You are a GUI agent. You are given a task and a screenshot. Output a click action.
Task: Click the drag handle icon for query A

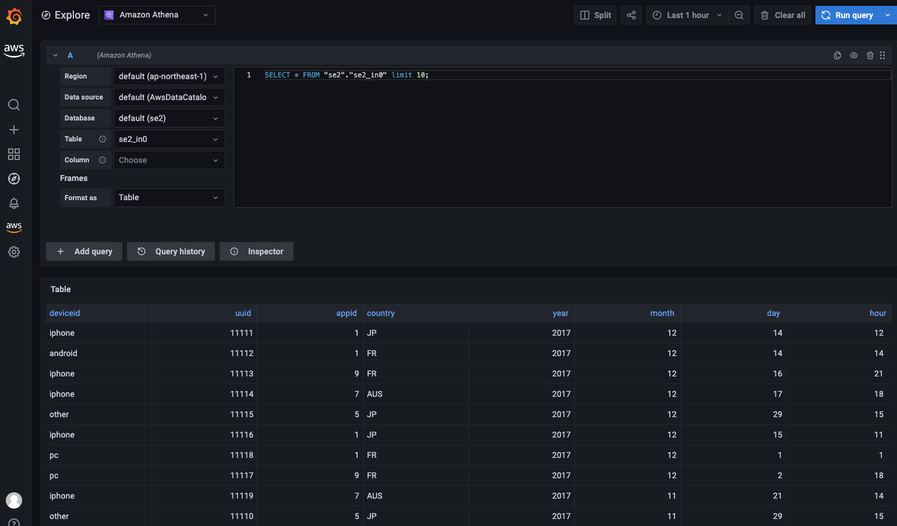coord(882,55)
